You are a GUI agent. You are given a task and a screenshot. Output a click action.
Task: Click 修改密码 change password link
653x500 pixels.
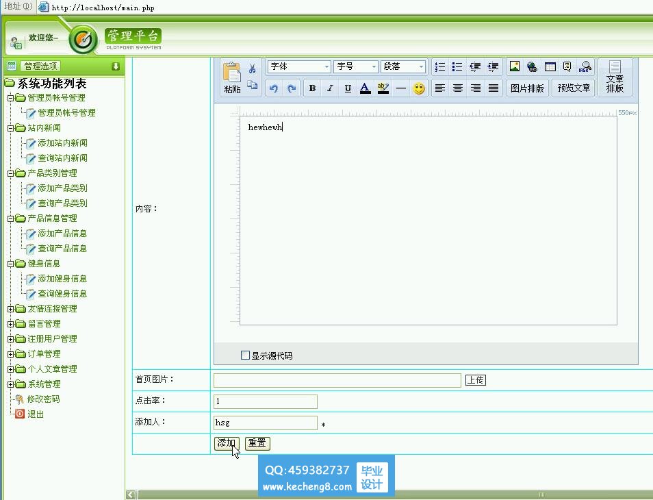(x=44, y=399)
